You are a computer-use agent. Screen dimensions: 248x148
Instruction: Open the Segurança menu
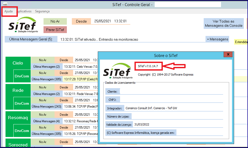[x=42, y=11]
